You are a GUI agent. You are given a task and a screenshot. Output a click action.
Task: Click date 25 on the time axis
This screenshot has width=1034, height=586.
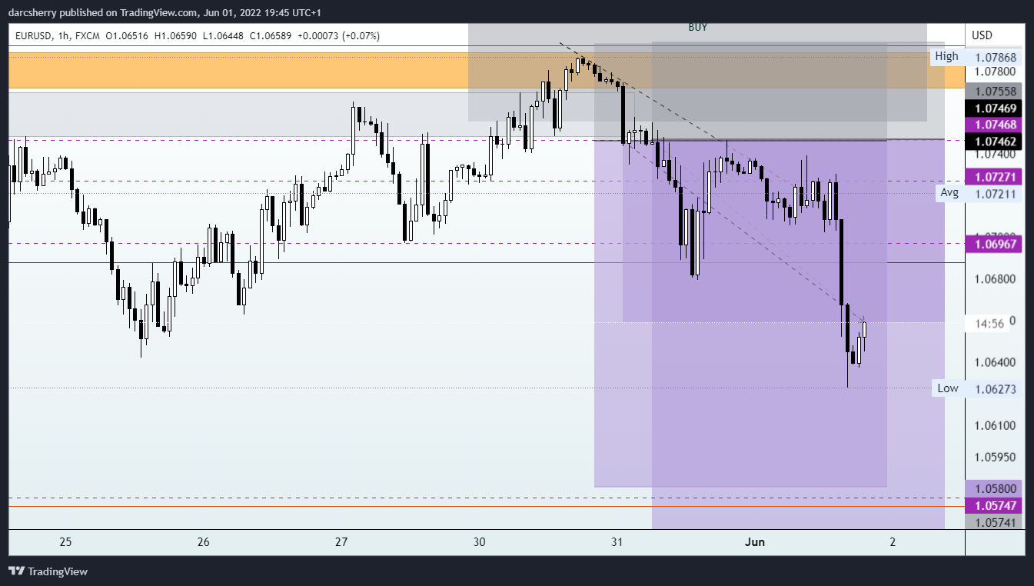click(x=65, y=542)
